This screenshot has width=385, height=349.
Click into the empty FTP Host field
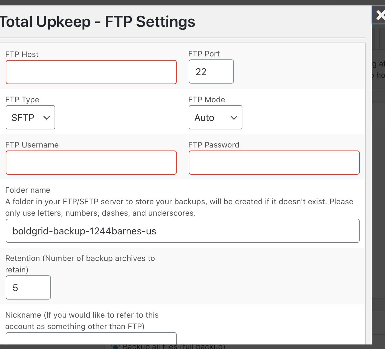[91, 72]
